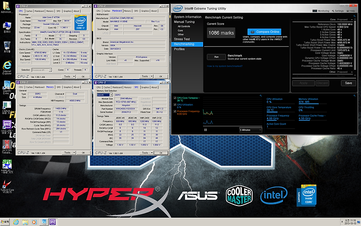Collapse the Core proposed section
The width and height of the screenshot is (361, 226).
(351, 20)
